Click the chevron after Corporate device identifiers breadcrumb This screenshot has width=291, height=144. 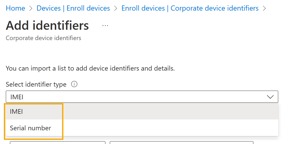tap(264, 8)
